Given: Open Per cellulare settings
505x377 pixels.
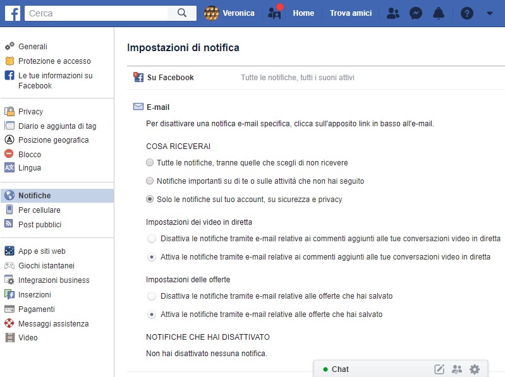Looking at the screenshot, I should (39, 210).
